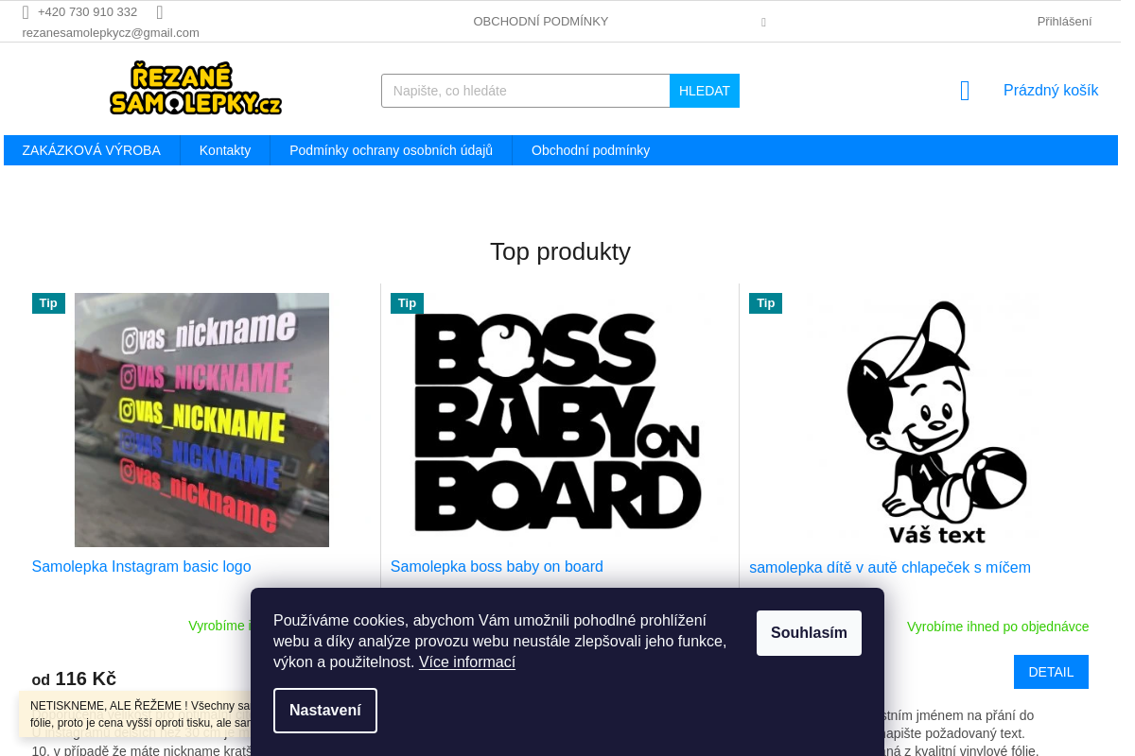Image resolution: width=1135 pixels, height=756 pixels.
Task: Click the small icon next to Obchodní podmínky header
Action: 763,22
